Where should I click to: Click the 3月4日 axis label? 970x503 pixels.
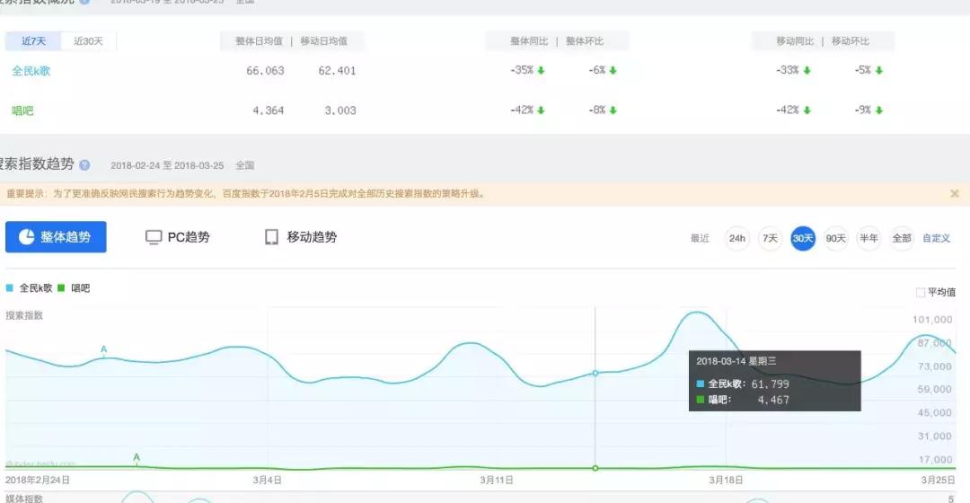click(x=268, y=481)
